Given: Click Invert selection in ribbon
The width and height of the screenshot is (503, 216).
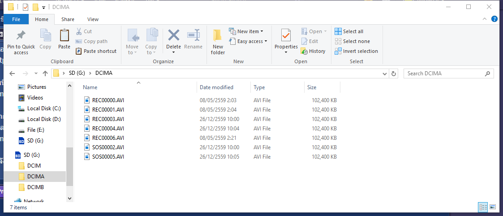Looking at the screenshot, I should (x=356, y=51).
